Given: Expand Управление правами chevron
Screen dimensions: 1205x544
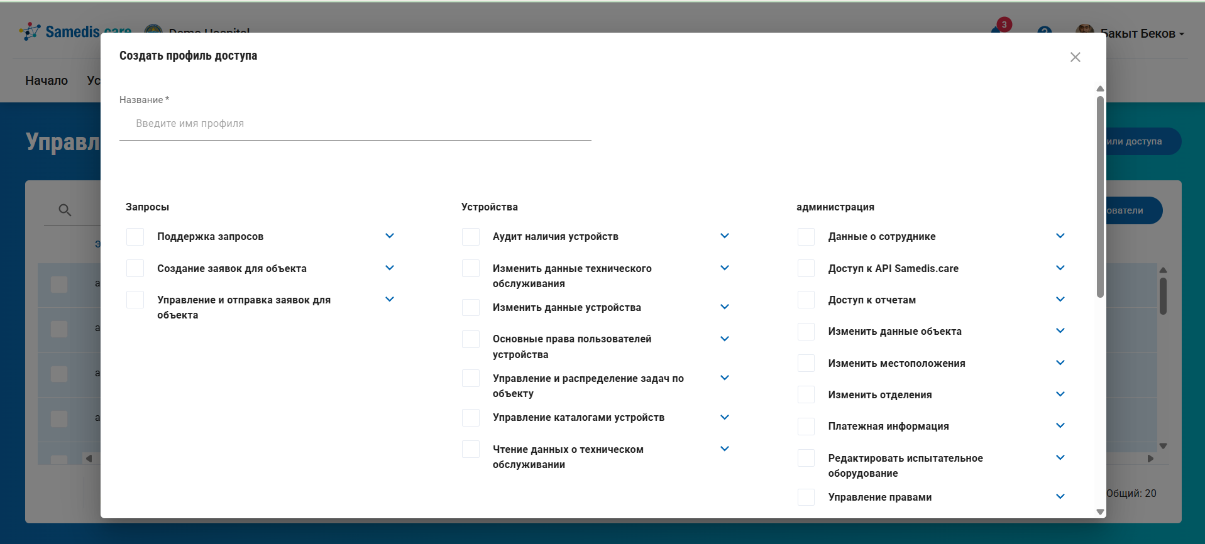Looking at the screenshot, I should (x=1060, y=496).
